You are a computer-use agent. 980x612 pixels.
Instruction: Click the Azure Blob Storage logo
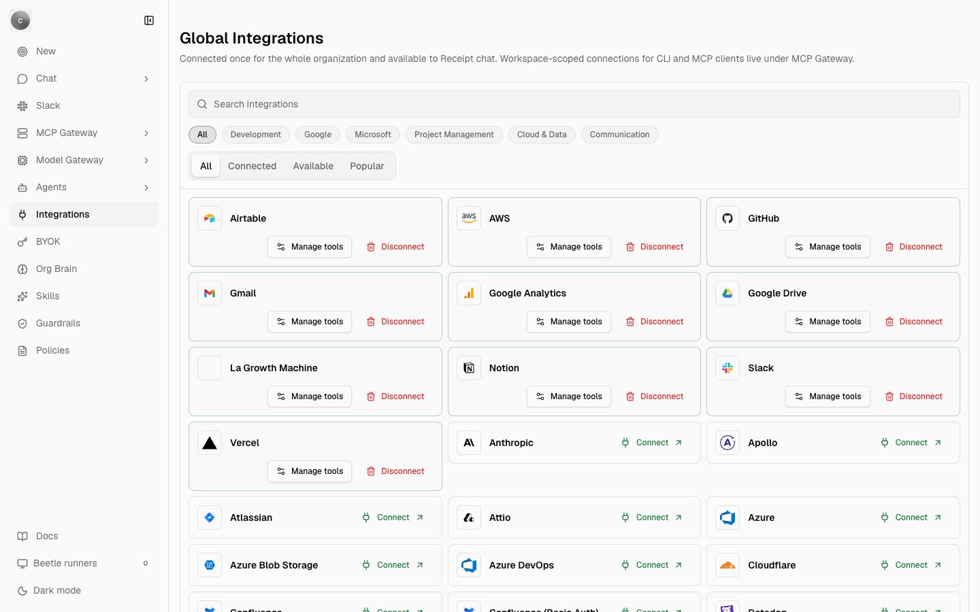(210, 565)
